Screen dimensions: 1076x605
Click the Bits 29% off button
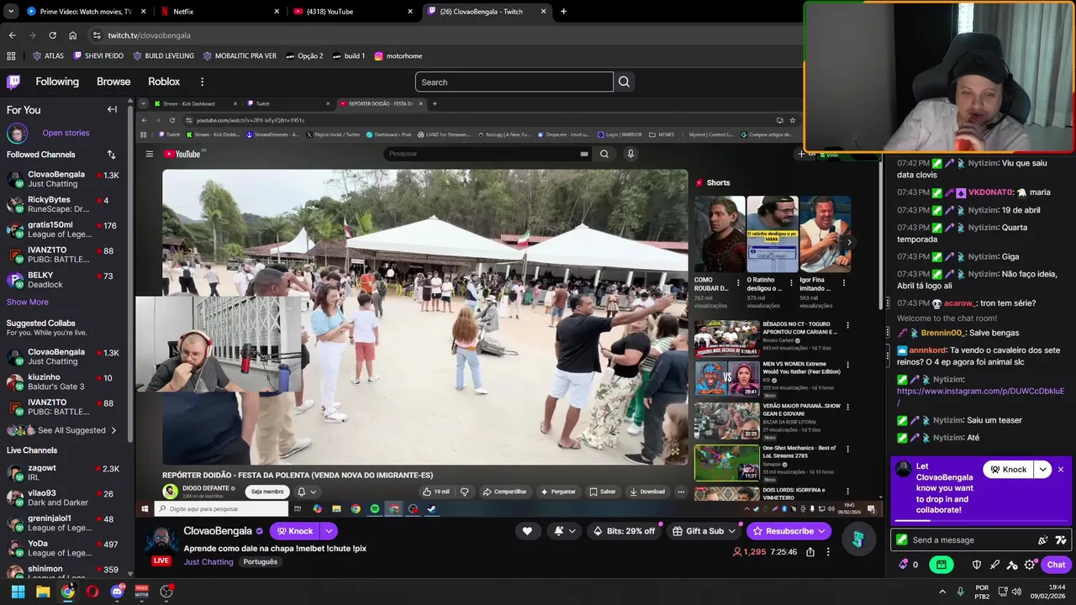pos(624,530)
